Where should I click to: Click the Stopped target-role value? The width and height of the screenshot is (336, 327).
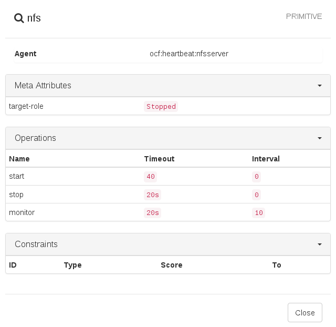(161, 107)
